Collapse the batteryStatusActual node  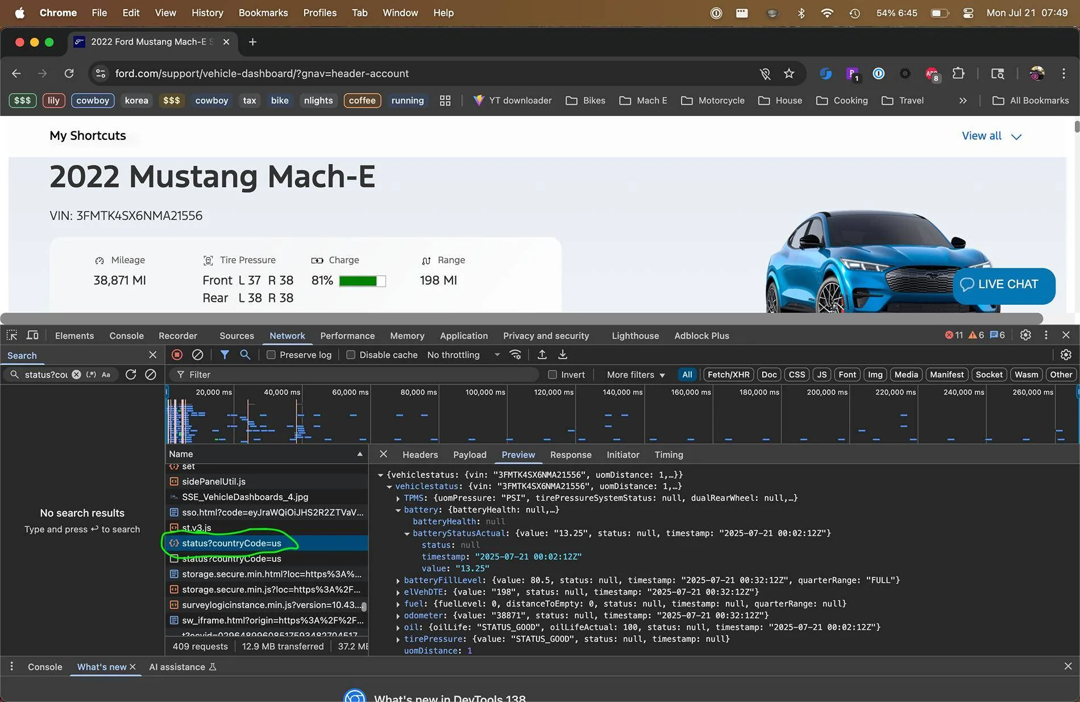pos(407,533)
